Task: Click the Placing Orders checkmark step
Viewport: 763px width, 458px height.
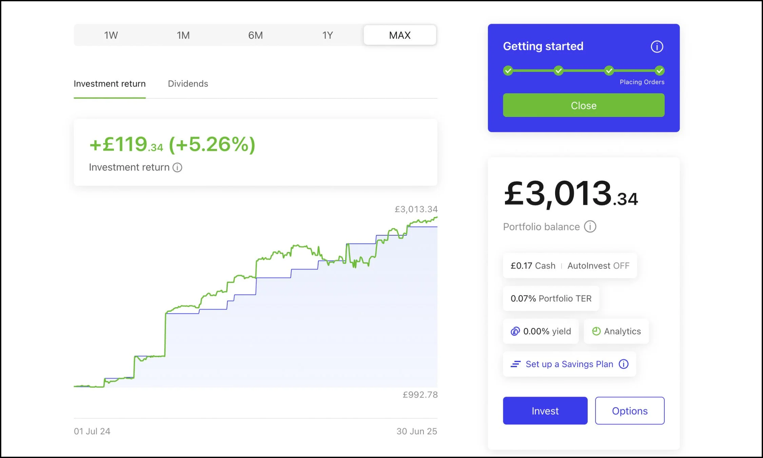Action: 659,71
